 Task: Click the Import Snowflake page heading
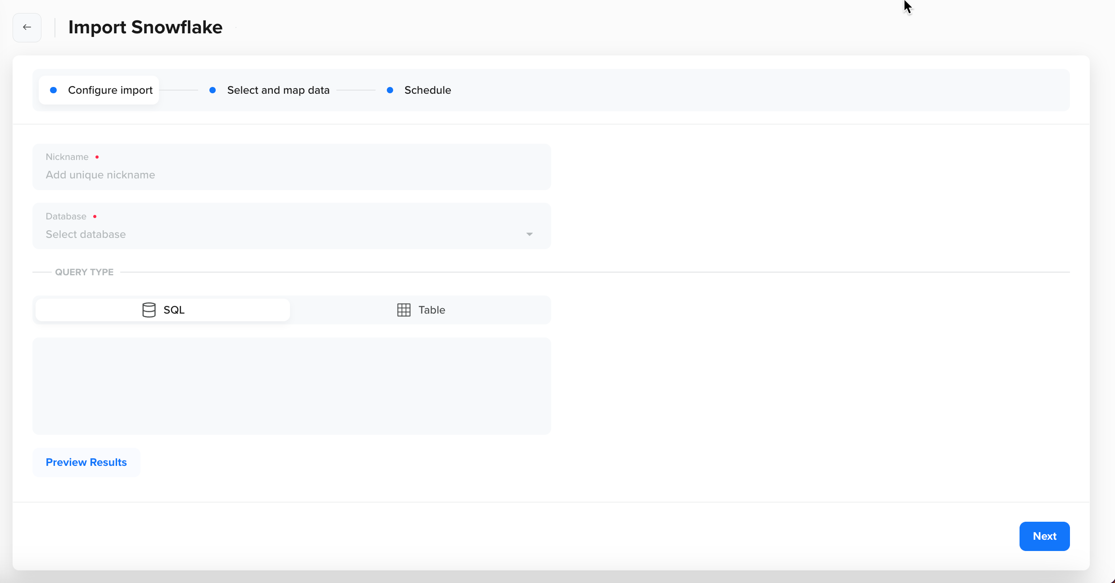click(145, 27)
